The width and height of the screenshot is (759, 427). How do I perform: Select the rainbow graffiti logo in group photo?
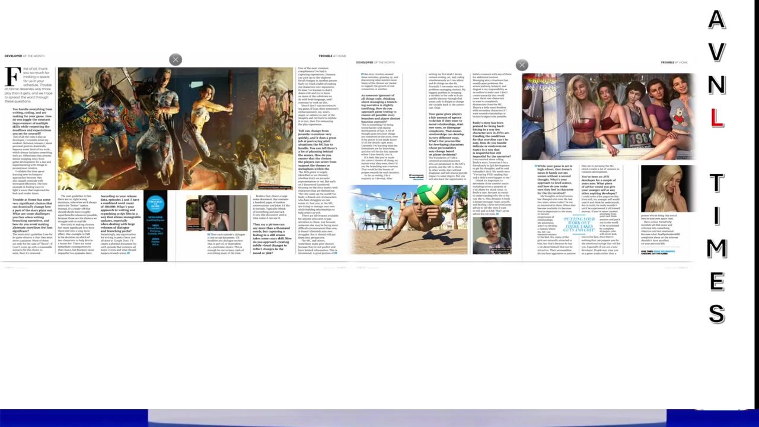(542, 84)
